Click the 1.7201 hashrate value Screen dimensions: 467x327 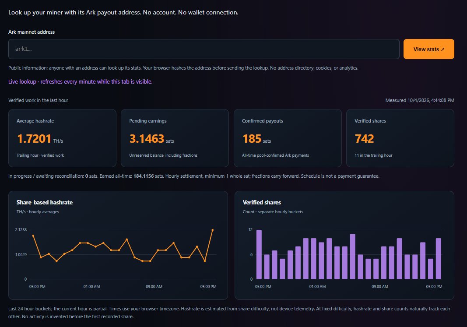(34, 139)
